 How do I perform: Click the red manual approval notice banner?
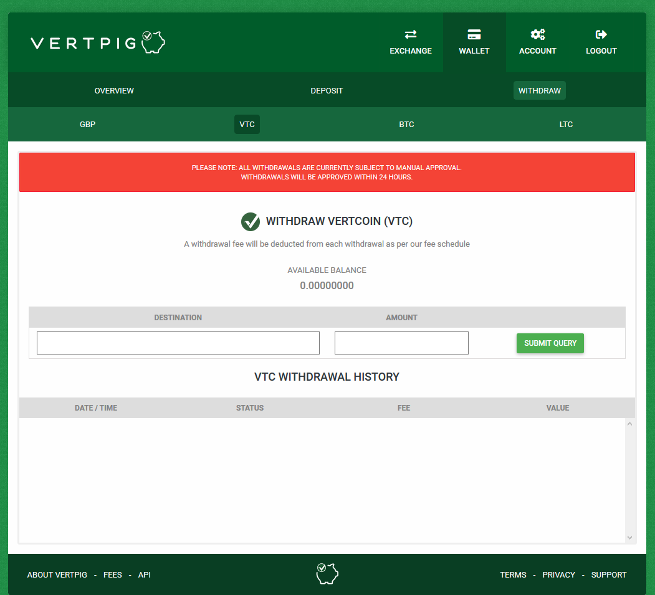(327, 173)
